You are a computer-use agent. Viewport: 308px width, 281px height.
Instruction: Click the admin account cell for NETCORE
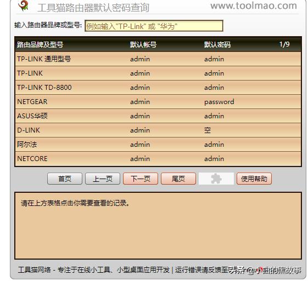[140, 159]
